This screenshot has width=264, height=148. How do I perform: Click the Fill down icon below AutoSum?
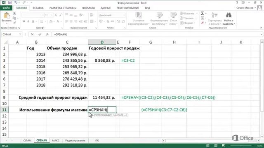click(203, 18)
